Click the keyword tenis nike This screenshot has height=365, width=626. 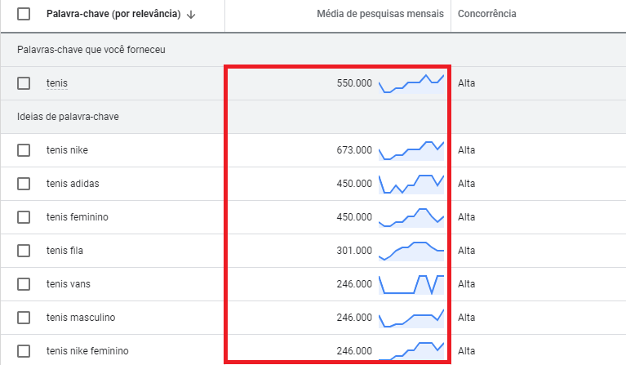click(67, 150)
